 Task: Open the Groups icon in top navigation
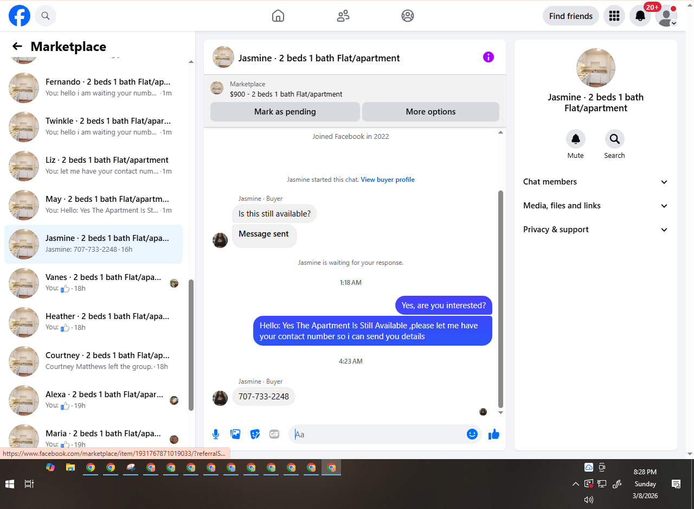pos(408,16)
